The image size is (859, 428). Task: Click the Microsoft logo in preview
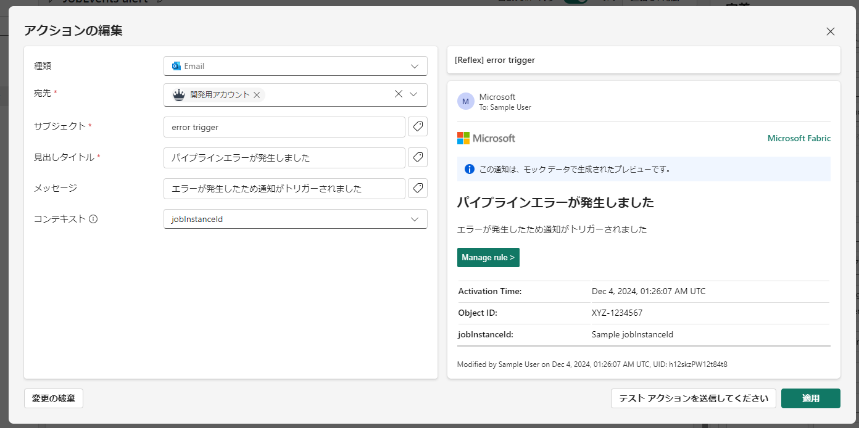(x=486, y=138)
